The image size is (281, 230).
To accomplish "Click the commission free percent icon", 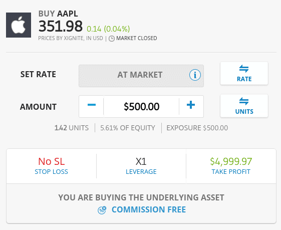I will 102,210.
